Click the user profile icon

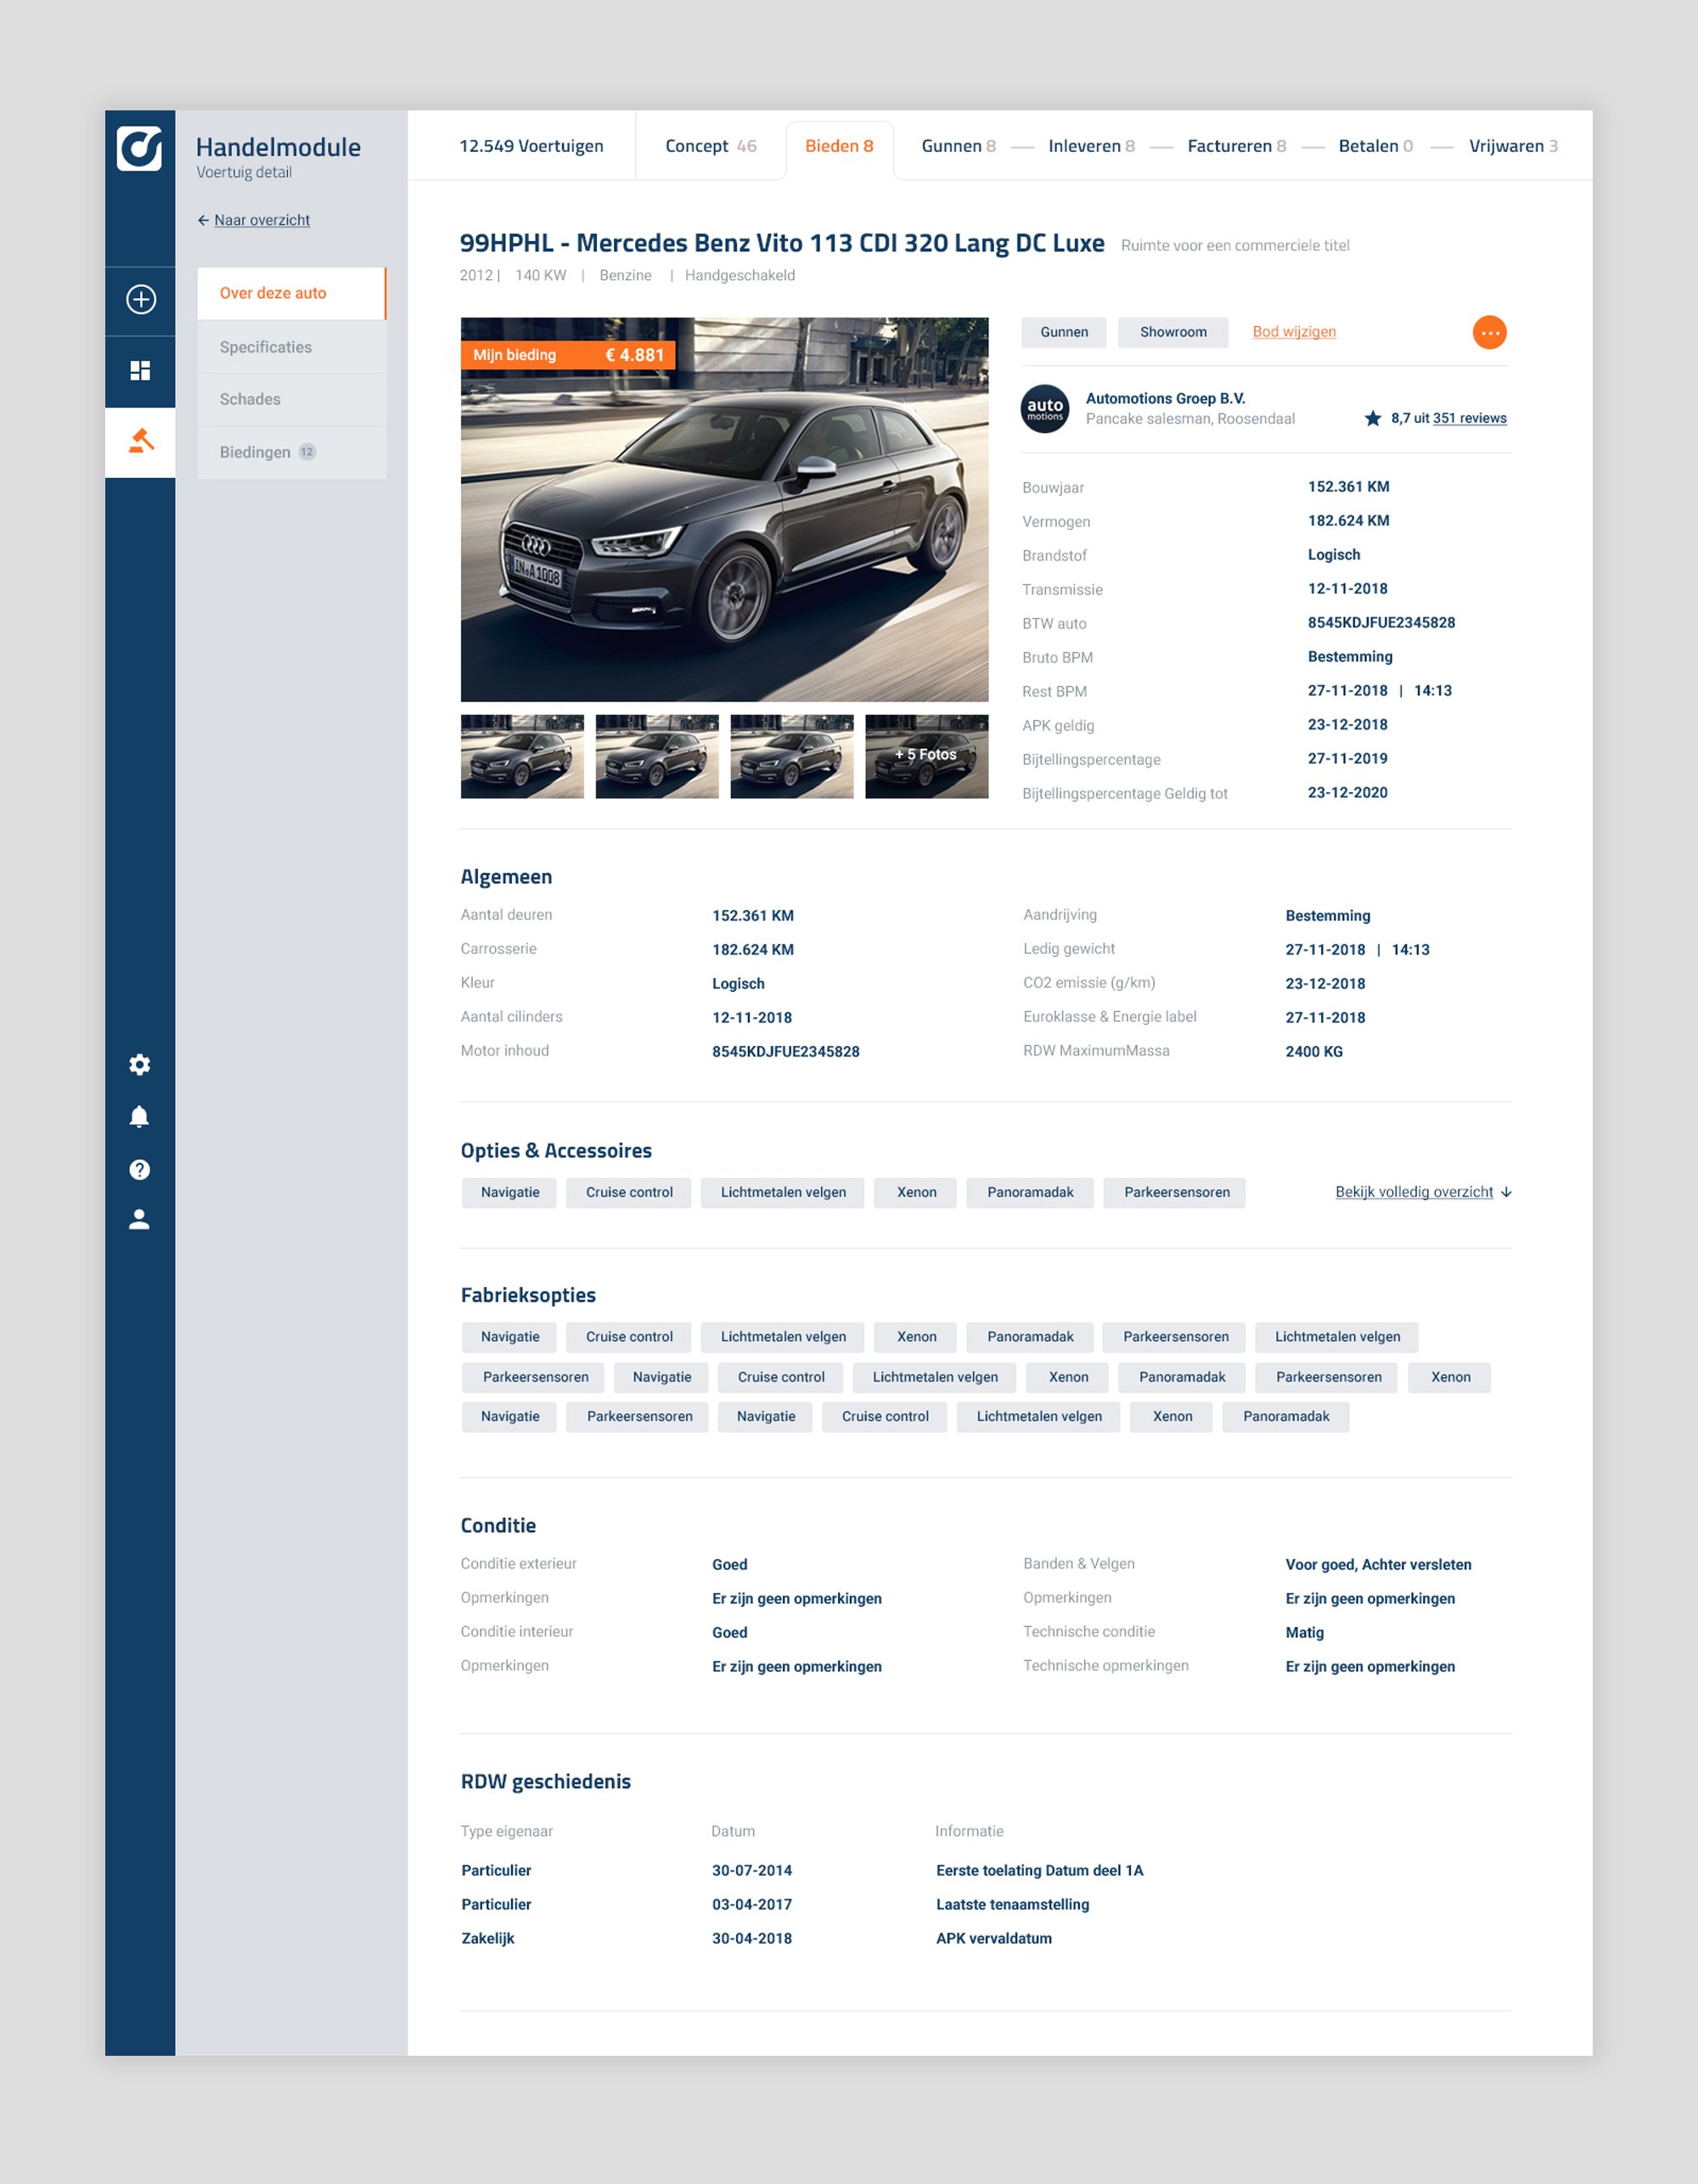[x=140, y=1219]
